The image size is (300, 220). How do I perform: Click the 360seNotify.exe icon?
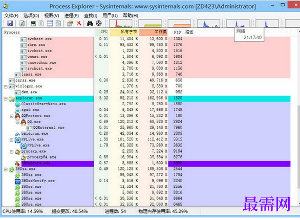click(x=17, y=181)
